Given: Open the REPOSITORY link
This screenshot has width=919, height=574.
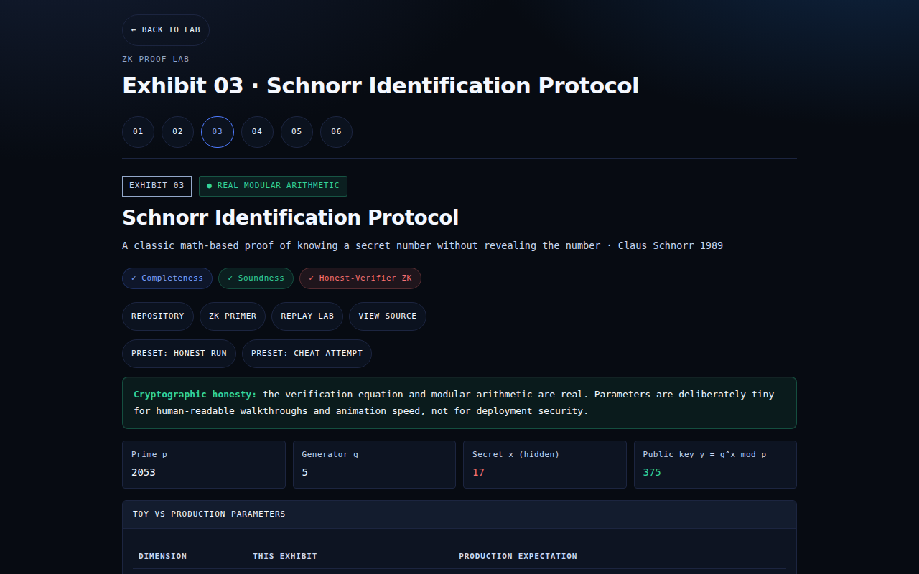Looking at the screenshot, I should pyautogui.click(x=157, y=316).
